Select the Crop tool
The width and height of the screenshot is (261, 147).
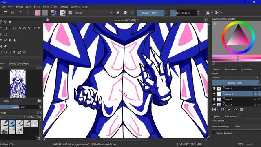click(5, 34)
